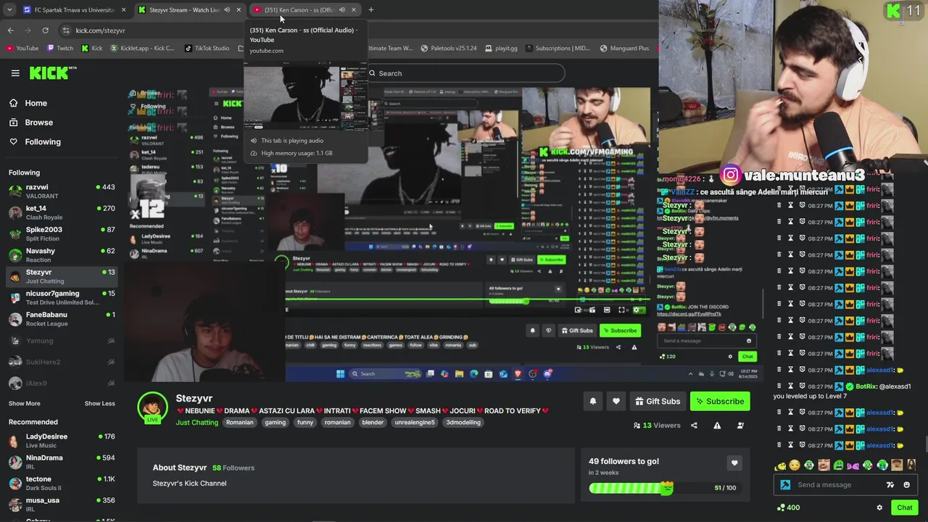Open the Paletools v25.1.24 bookmark

coord(448,49)
